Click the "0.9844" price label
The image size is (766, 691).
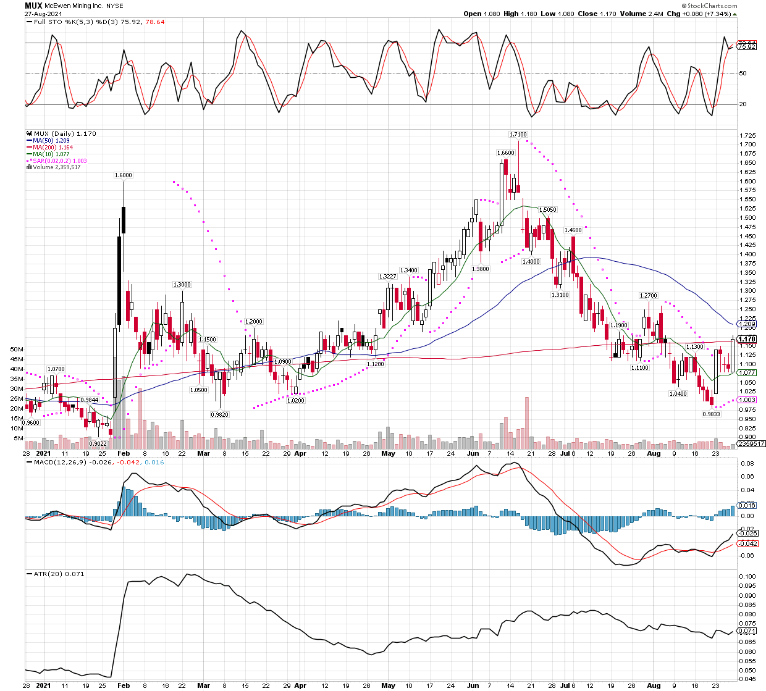(89, 400)
